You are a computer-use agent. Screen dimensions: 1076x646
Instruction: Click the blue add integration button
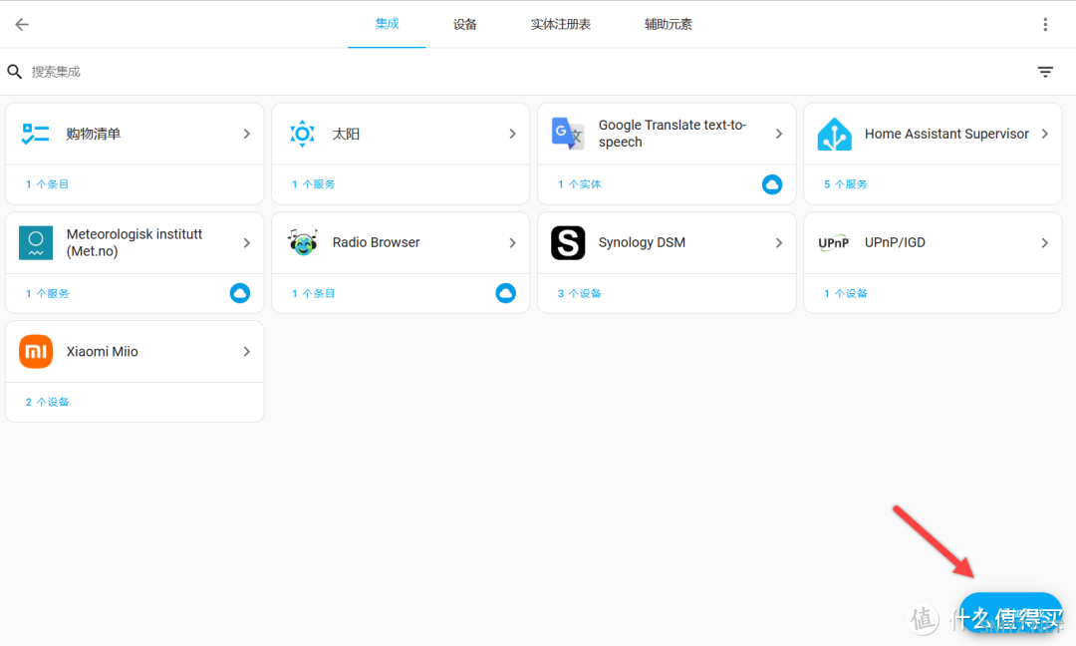click(1011, 613)
